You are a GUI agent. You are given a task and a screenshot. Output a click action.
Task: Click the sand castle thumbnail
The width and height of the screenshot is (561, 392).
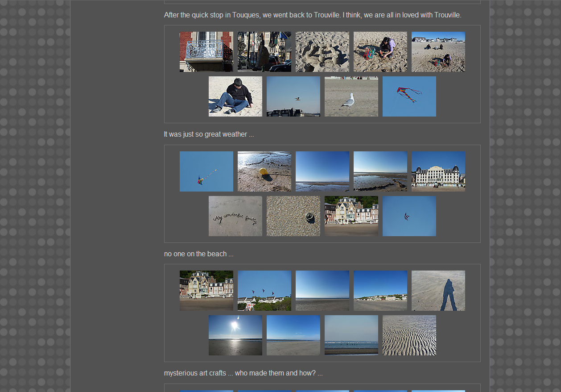point(322,52)
